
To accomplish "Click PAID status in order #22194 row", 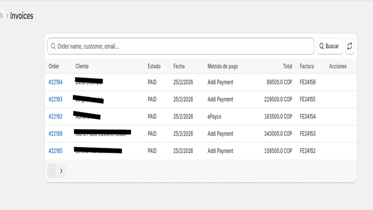I will coord(152,82).
